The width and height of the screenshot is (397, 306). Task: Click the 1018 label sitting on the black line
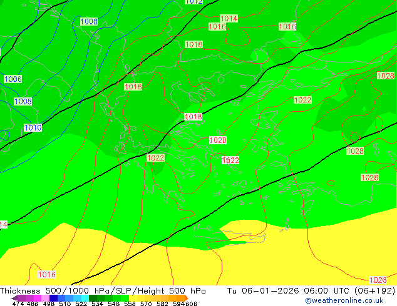coord(193,116)
